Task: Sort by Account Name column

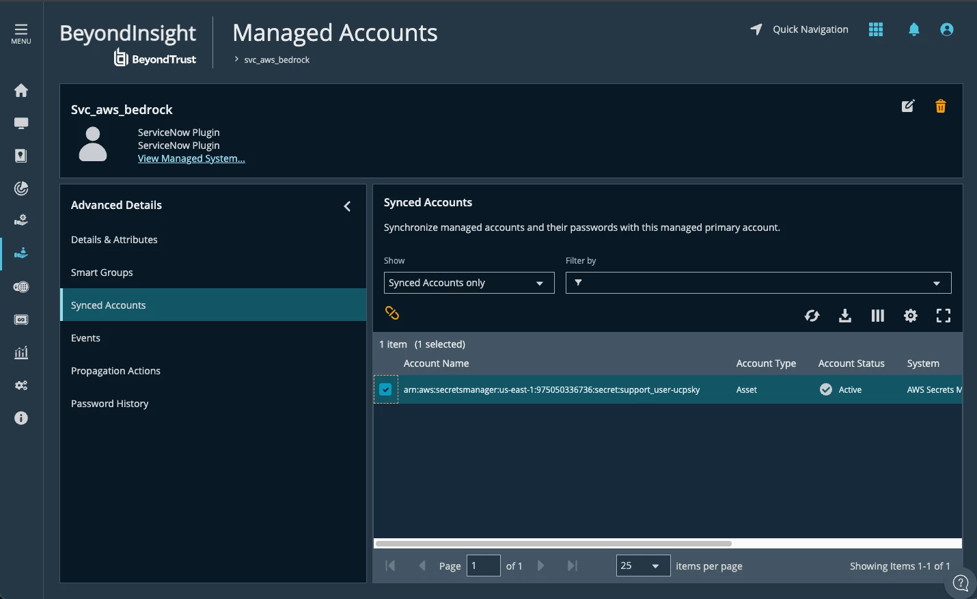Action: point(436,363)
